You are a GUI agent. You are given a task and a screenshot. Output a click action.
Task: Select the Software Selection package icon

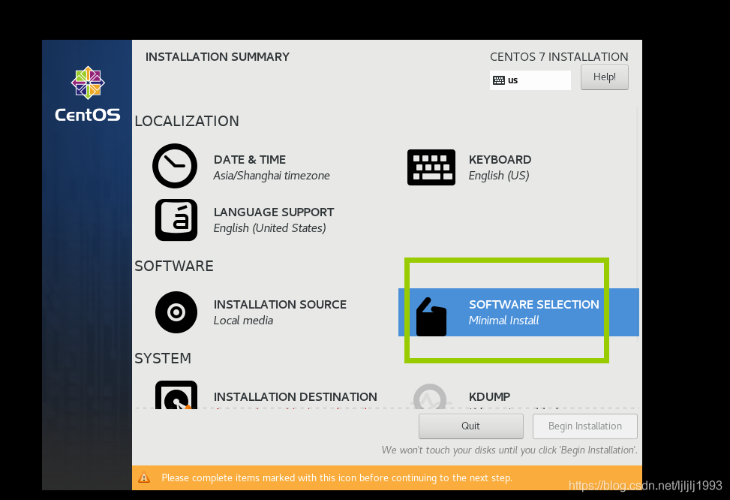(431, 317)
